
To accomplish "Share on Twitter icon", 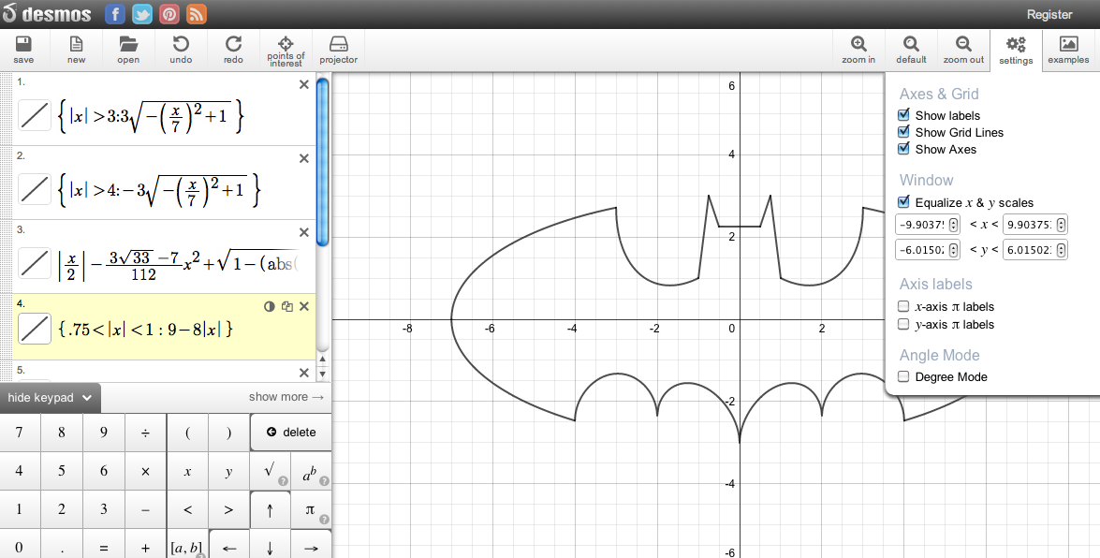I will pyautogui.click(x=142, y=14).
